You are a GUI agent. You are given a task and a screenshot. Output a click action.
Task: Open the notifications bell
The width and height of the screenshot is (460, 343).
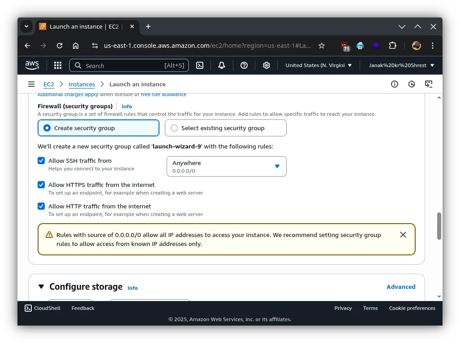click(222, 65)
